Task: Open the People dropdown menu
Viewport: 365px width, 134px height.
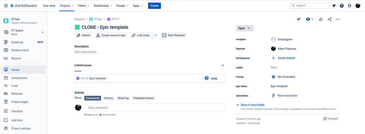Action: pyautogui.click(x=122, y=6)
